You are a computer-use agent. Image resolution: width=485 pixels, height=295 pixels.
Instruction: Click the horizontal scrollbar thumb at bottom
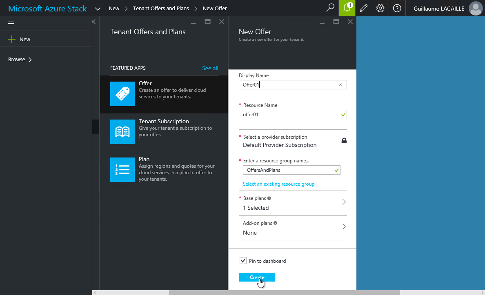click(x=284, y=293)
